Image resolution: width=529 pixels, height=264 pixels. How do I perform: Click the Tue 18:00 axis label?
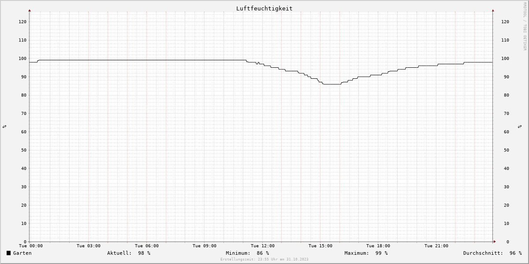point(378,246)
